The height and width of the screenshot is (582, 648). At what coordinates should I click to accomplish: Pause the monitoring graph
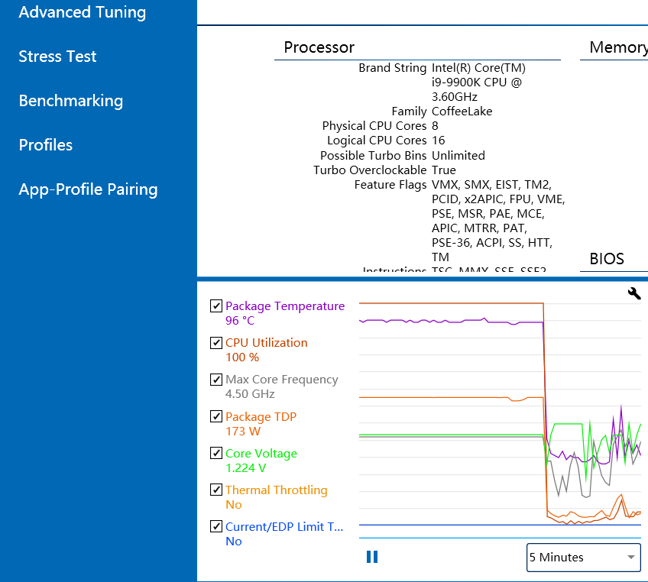pos(372,557)
